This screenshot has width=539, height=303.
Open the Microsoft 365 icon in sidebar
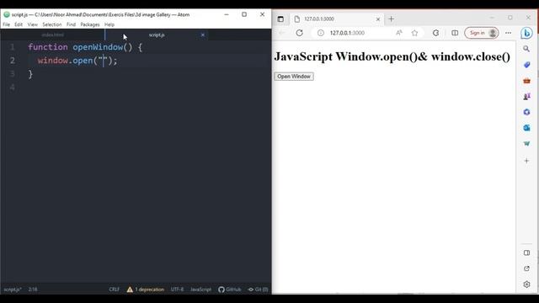tap(526, 112)
